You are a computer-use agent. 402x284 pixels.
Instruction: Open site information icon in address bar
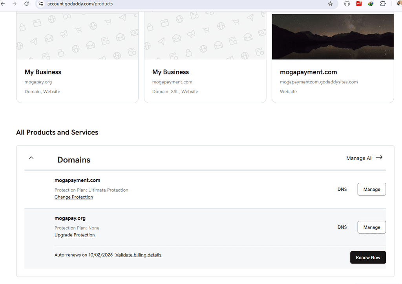tap(40, 4)
